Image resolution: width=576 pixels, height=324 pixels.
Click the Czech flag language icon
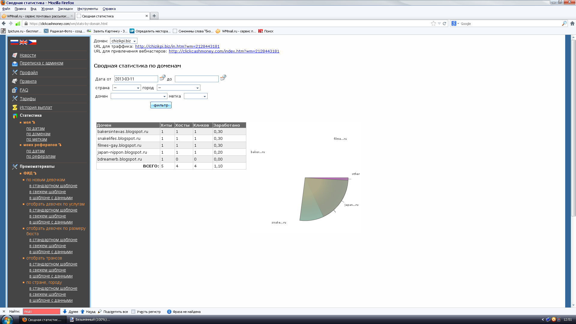click(x=32, y=42)
